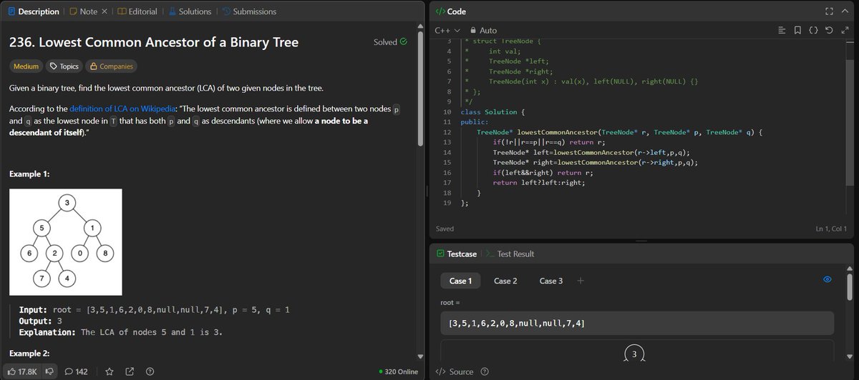Expand the Topics tag
859x380 pixels.
pyautogui.click(x=64, y=66)
